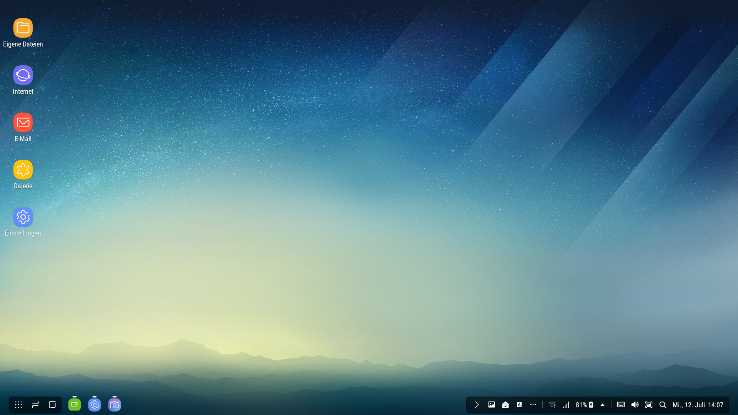This screenshot has height=415, width=738.
Task: Click the clock showing 14:07
Action: click(x=716, y=405)
